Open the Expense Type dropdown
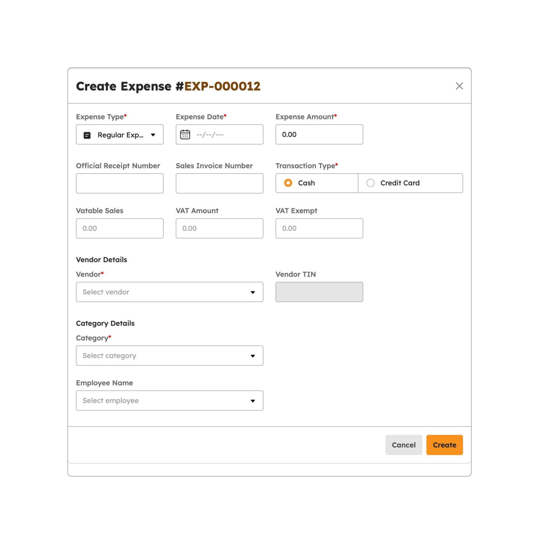 [x=120, y=135]
